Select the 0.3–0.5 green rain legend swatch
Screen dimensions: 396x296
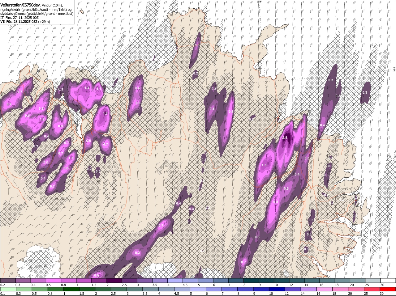[x=24, y=290]
